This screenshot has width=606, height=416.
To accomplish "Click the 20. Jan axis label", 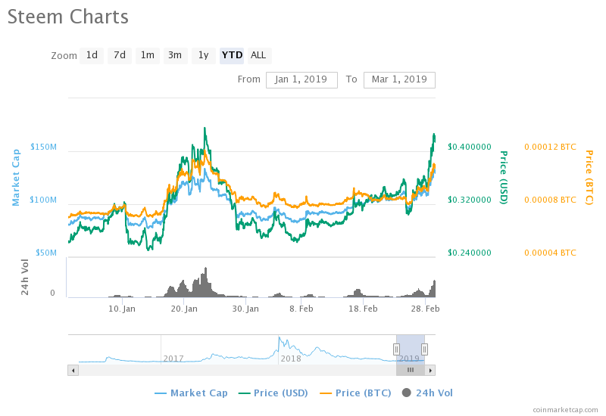I will (x=184, y=309).
